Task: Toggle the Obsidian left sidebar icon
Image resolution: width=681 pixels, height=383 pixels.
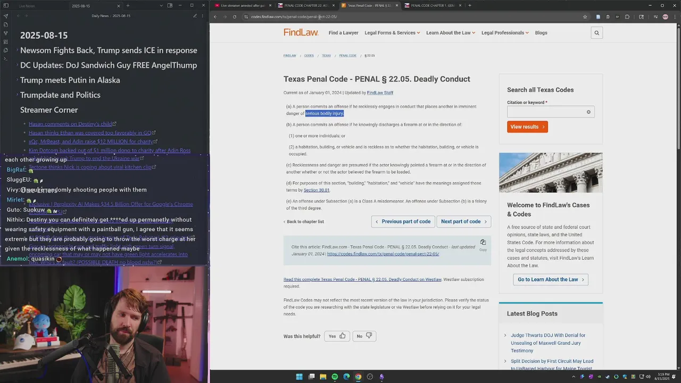Action: [6, 6]
